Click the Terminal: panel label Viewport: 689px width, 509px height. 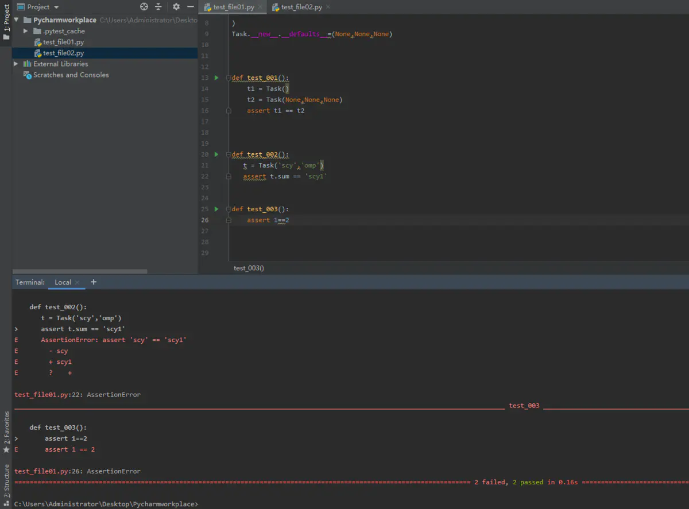pos(30,282)
